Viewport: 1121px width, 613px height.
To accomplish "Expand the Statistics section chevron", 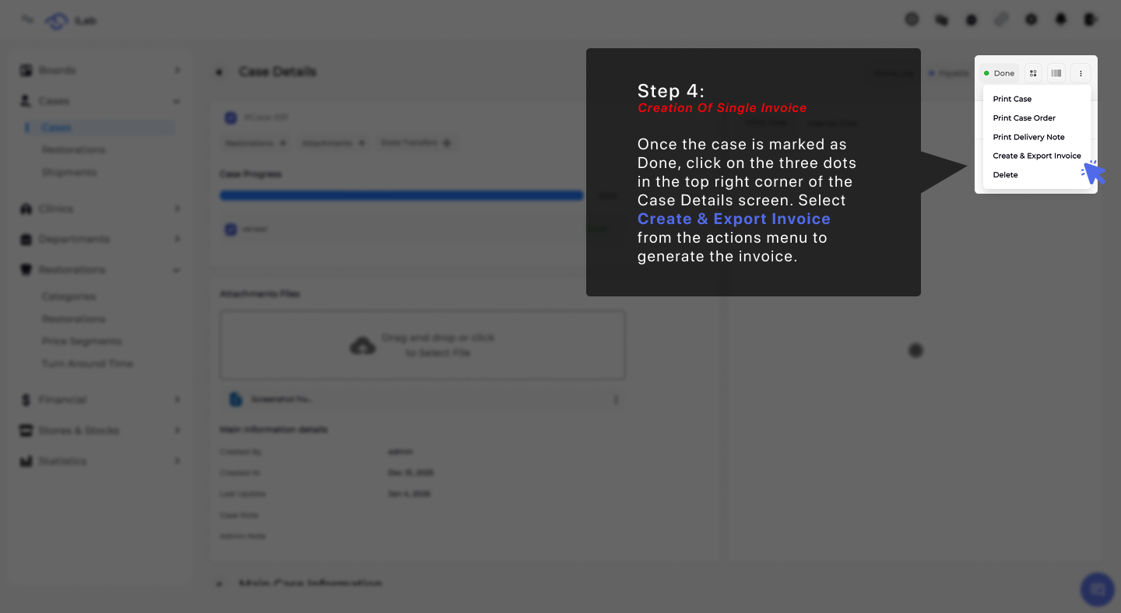I will (x=177, y=461).
